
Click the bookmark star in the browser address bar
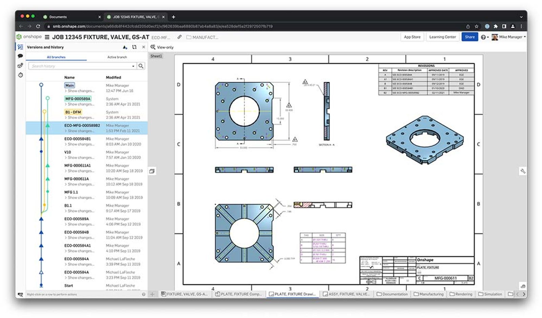(476, 26)
